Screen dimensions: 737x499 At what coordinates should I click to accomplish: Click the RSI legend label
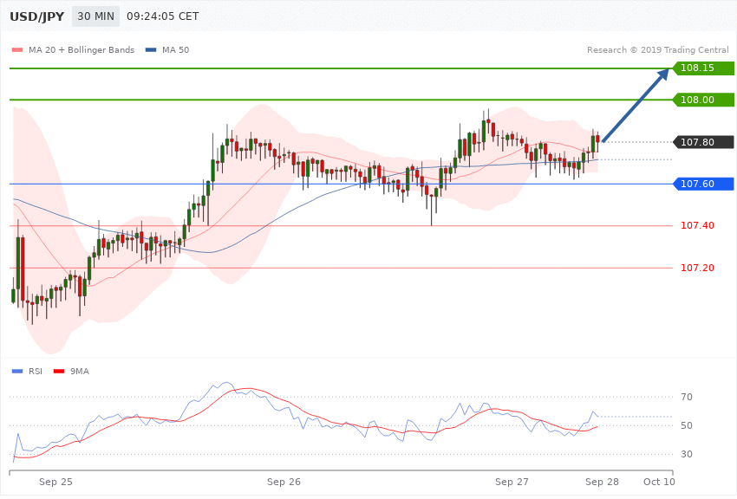click(x=36, y=372)
